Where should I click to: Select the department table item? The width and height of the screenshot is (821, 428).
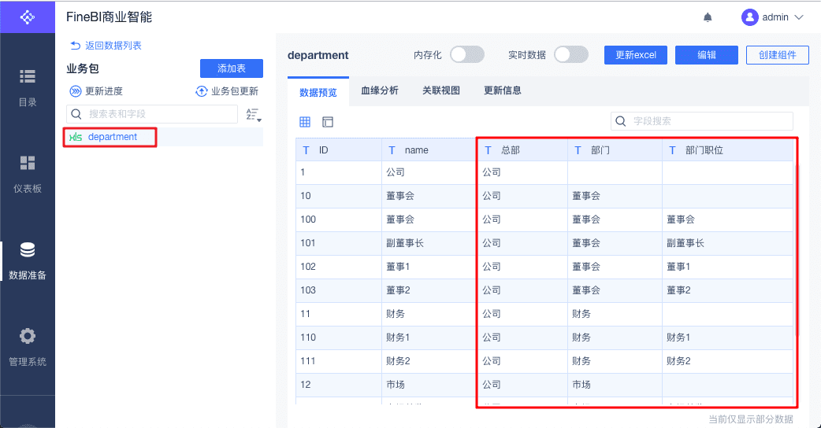point(111,137)
